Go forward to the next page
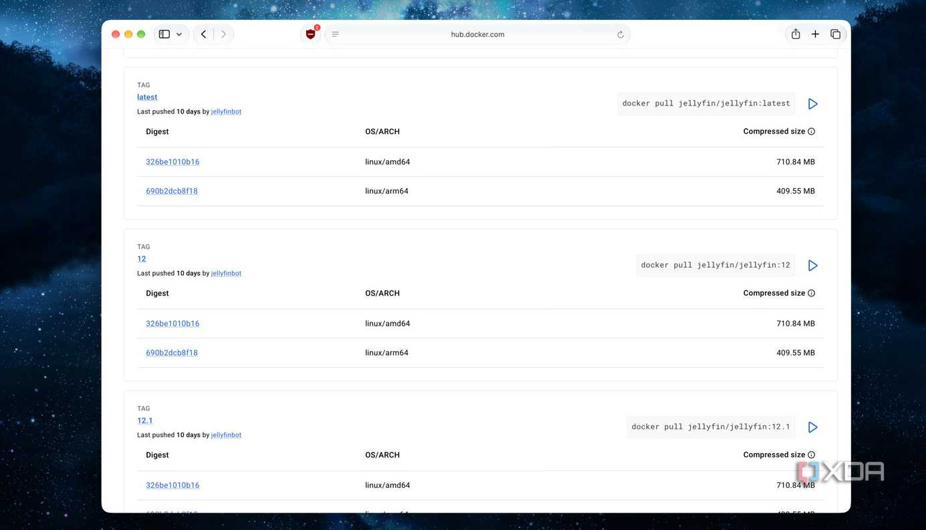The image size is (926, 530). point(224,34)
